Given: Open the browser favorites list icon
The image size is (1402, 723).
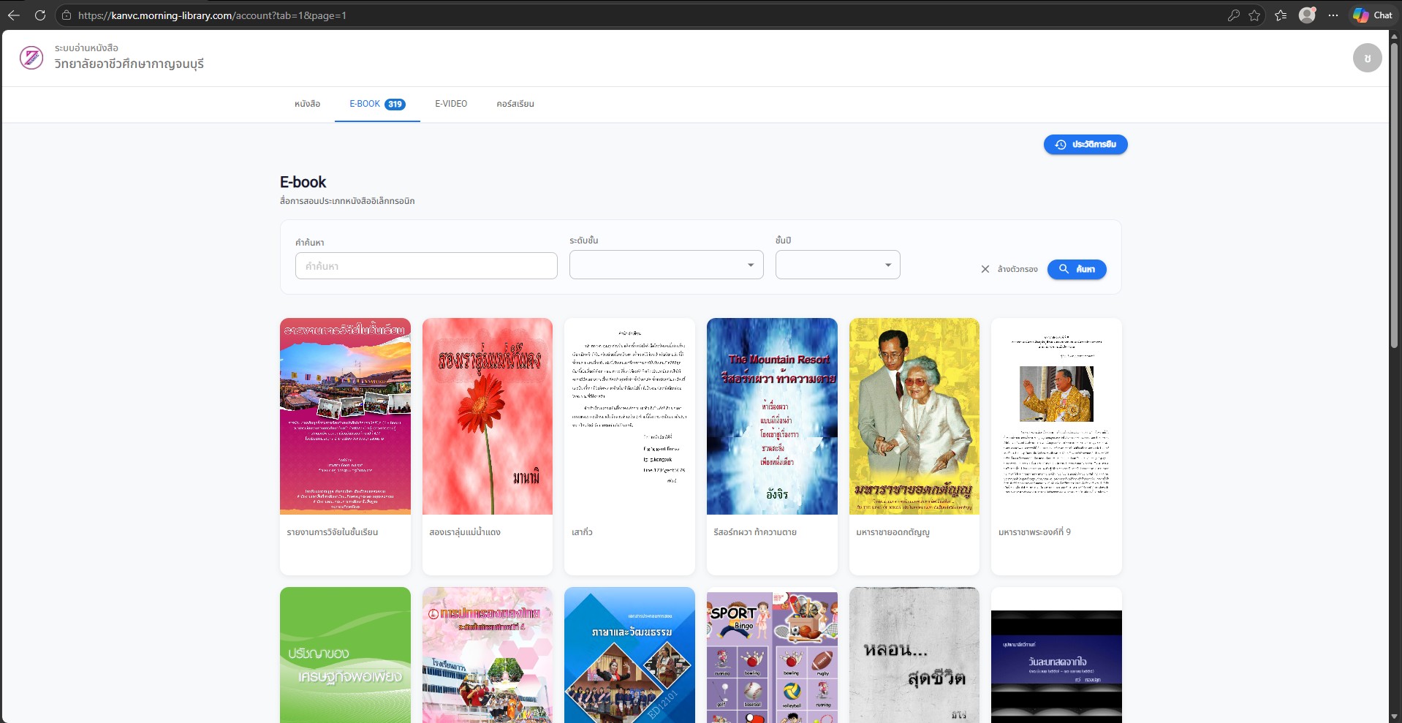Looking at the screenshot, I should (1281, 15).
